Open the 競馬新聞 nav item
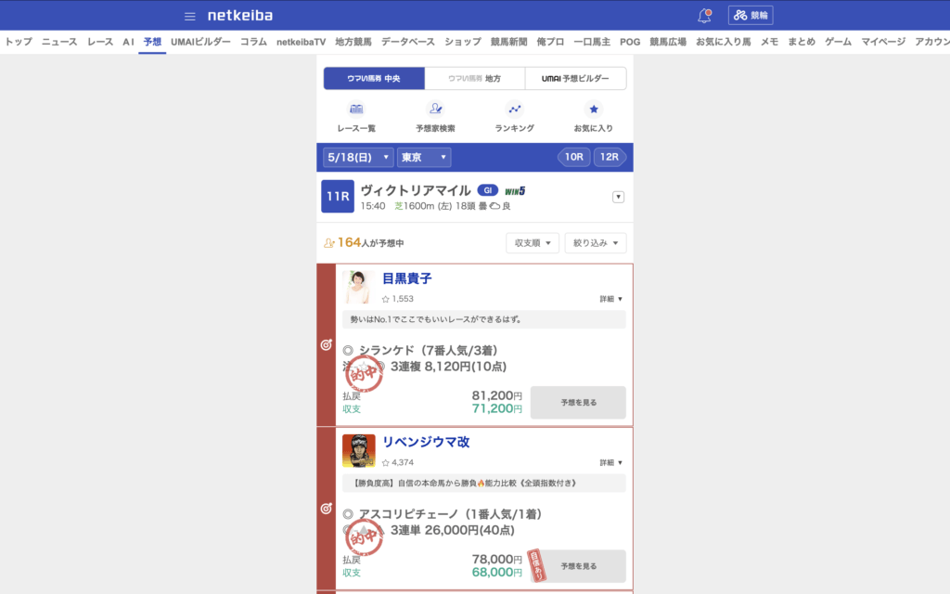Viewport: 950px width, 594px height. point(509,42)
